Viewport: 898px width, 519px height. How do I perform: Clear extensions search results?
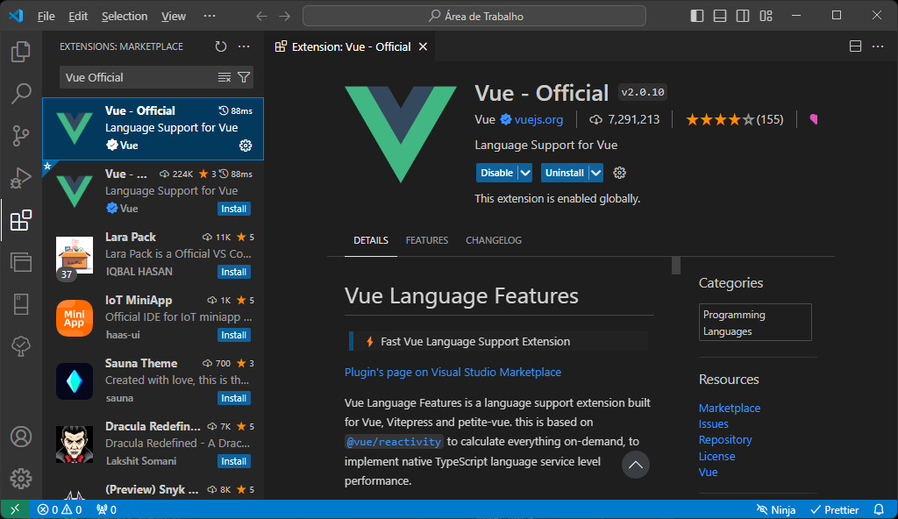click(224, 77)
